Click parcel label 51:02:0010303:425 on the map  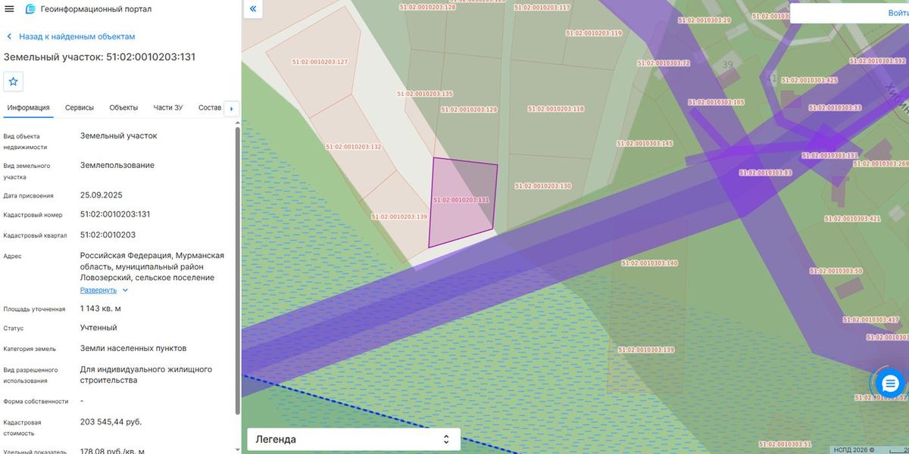tap(810, 80)
